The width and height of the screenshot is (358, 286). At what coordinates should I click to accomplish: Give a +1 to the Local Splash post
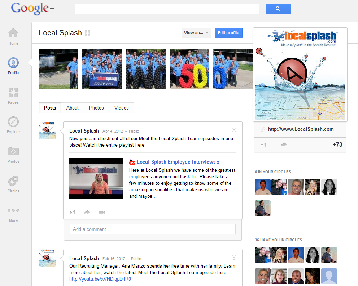click(x=72, y=213)
